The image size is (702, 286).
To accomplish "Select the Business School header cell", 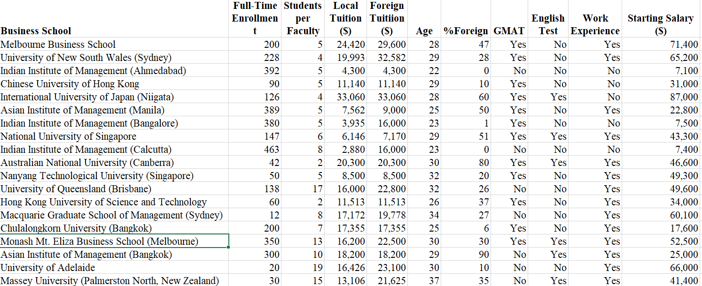I will (115, 19).
